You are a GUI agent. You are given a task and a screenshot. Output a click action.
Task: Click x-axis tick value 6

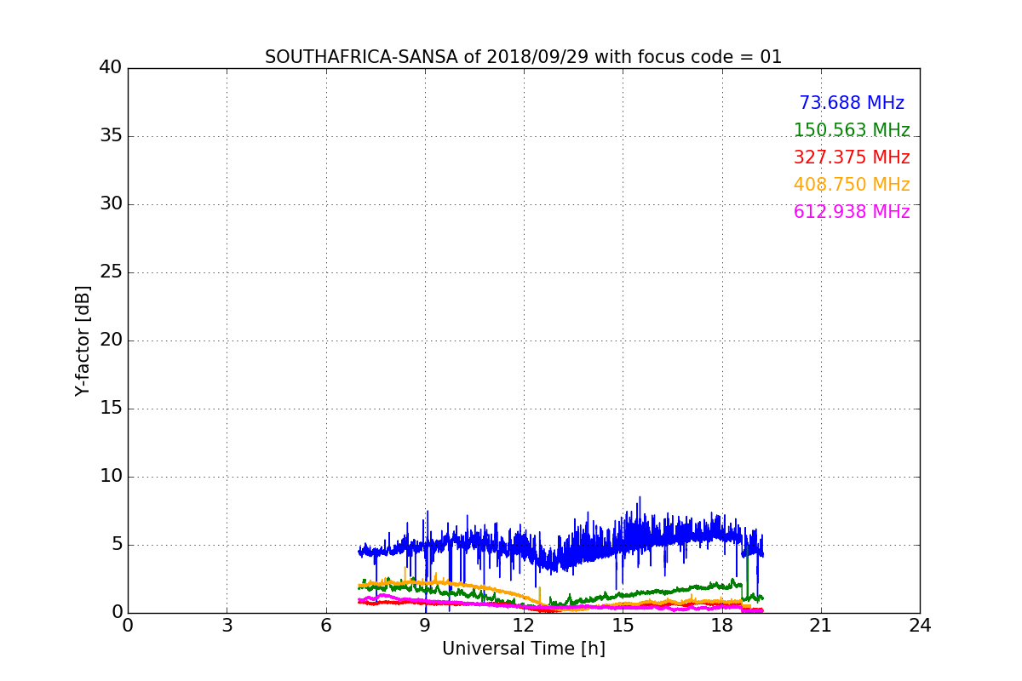tap(326, 625)
